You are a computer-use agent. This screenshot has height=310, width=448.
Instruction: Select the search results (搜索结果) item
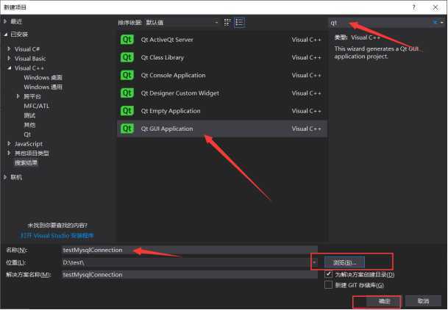coord(26,163)
